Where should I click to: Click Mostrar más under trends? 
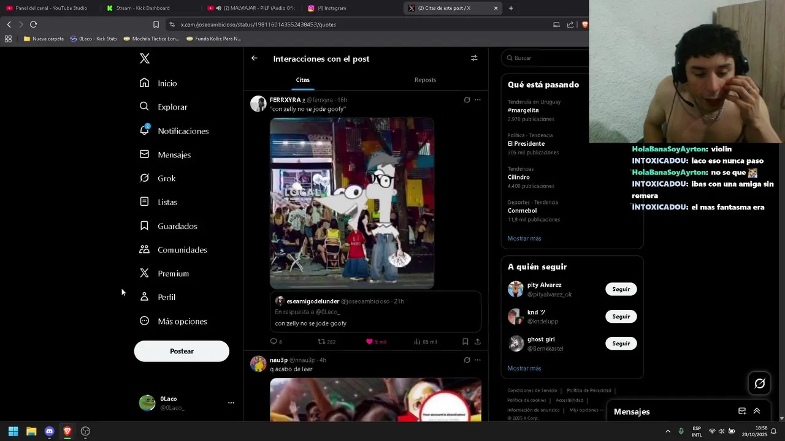[x=524, y=238]
